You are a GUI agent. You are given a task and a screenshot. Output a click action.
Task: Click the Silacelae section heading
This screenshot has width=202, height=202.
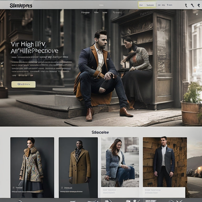(x=100, y=132)
